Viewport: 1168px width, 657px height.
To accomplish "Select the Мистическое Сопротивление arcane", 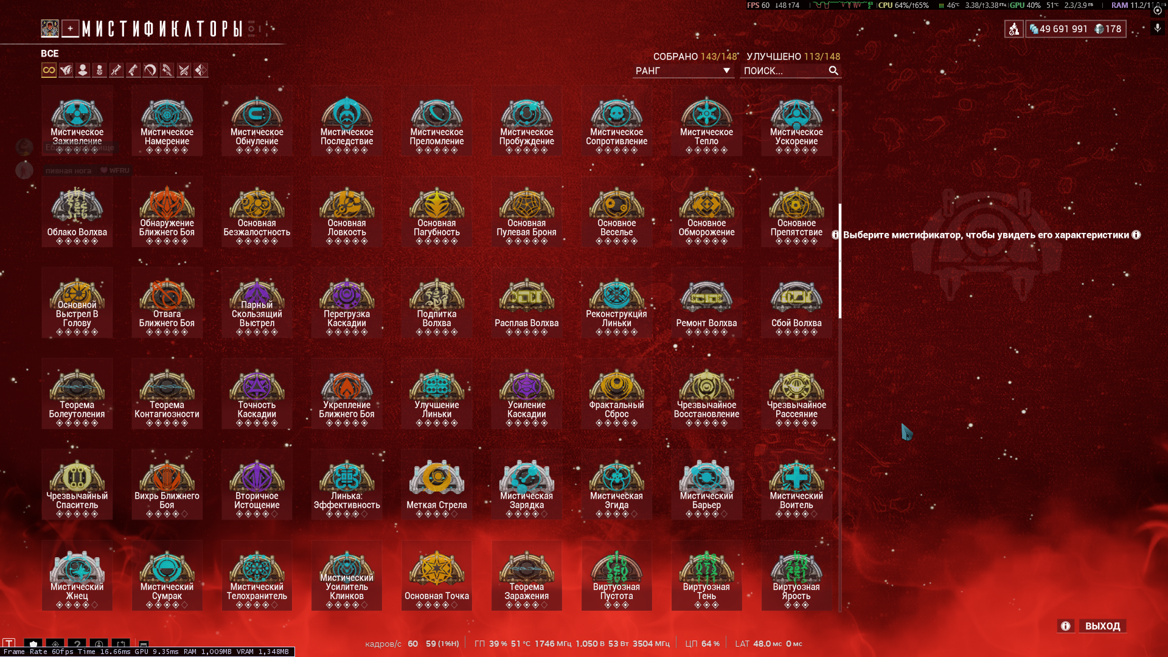I will (617, 120).
